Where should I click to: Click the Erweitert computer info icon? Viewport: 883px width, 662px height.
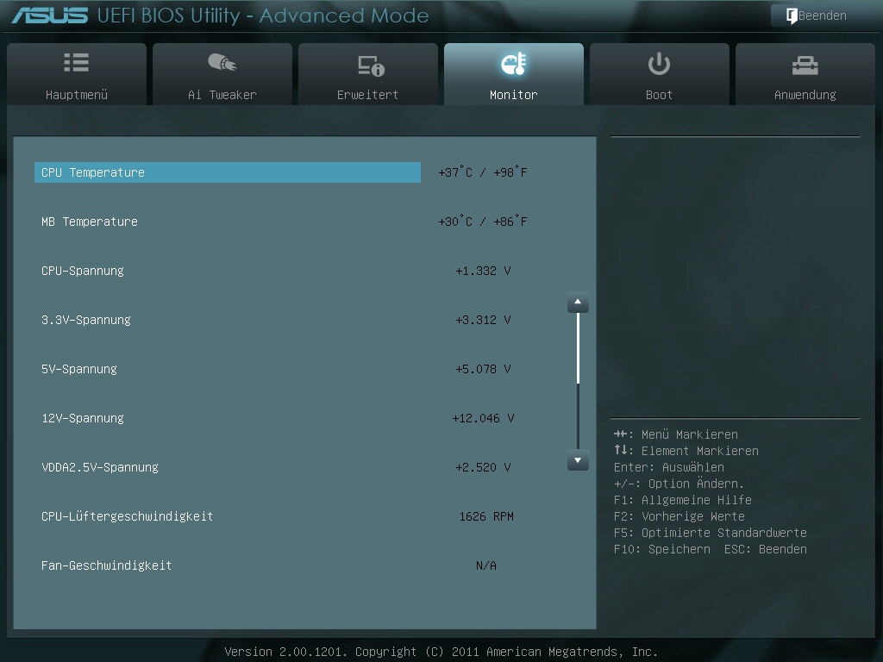pos(371,66)
